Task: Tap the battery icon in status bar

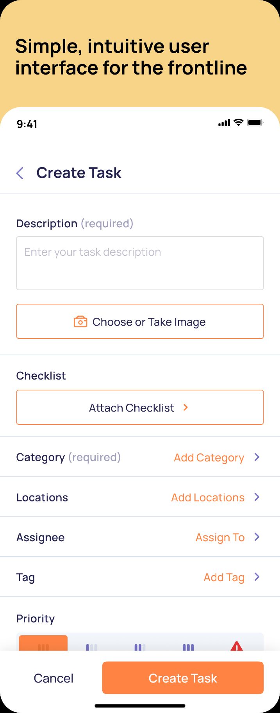Action: coord(255,123)
